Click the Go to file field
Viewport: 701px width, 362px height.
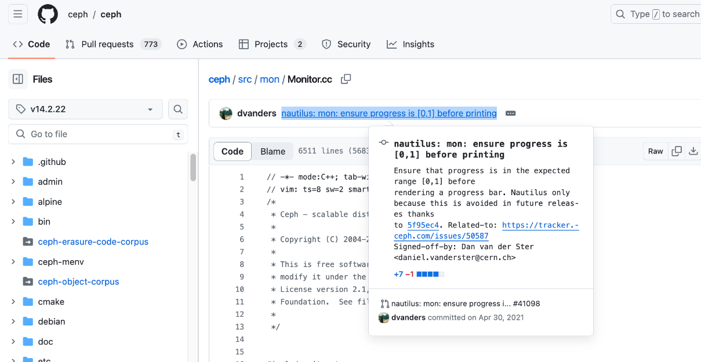98,134
